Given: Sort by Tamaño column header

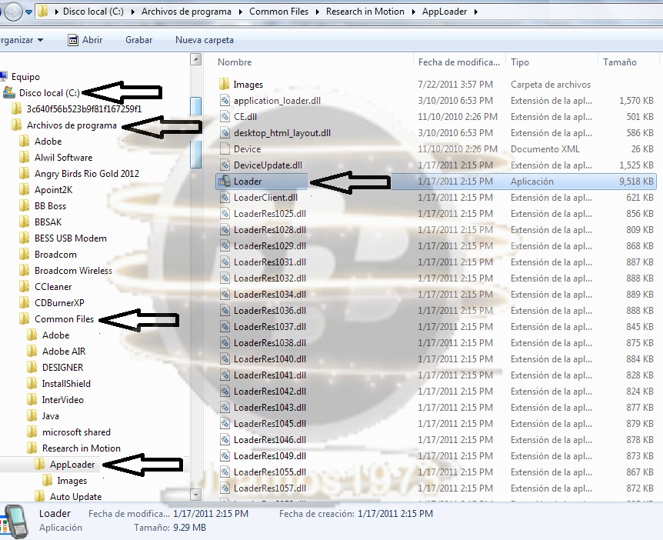Looking at the screenshot, I should tap(619, 62).
